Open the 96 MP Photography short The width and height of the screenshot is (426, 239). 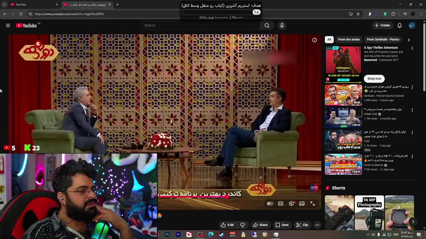point(369,212)
